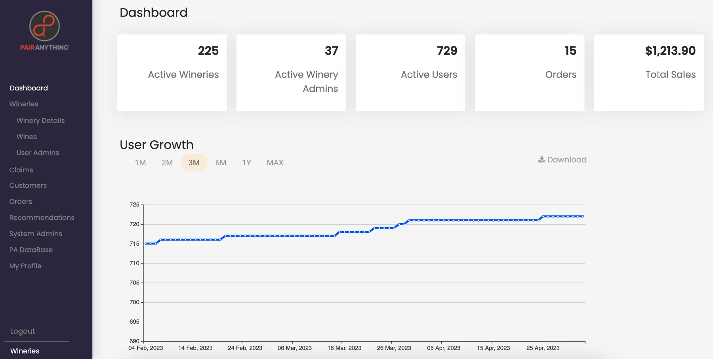Switch chart to 6M range
Screen dimensions: 713x359
[221, 163]
